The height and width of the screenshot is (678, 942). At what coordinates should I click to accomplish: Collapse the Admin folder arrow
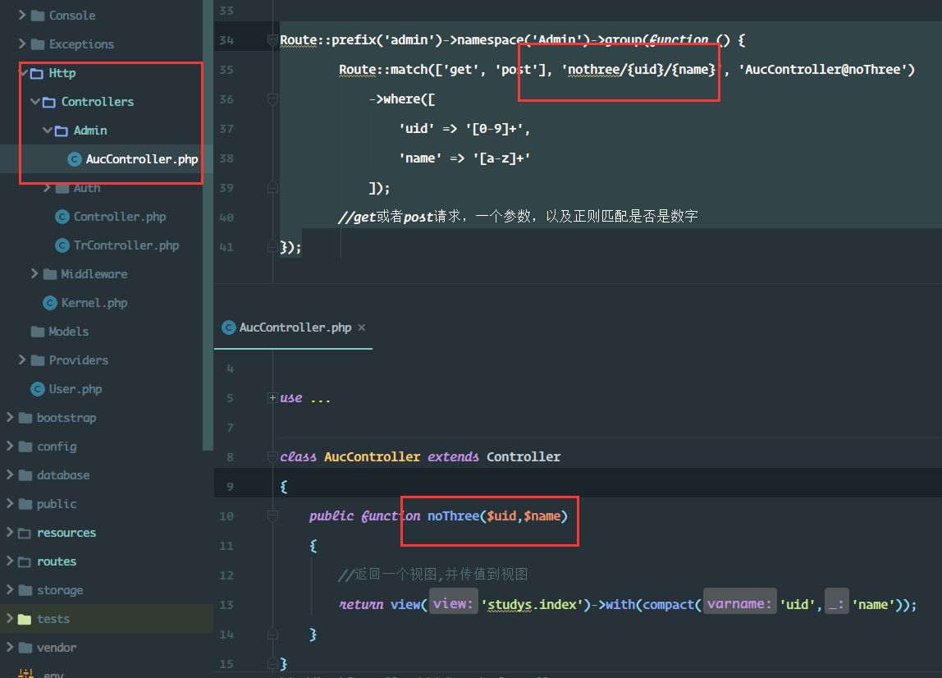[x=47, y=131]
